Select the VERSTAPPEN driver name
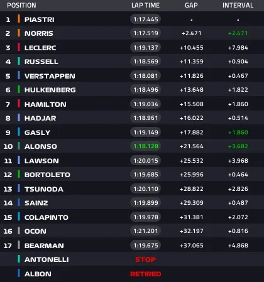The width and height of the screenshot is (264, 282). 50,76
